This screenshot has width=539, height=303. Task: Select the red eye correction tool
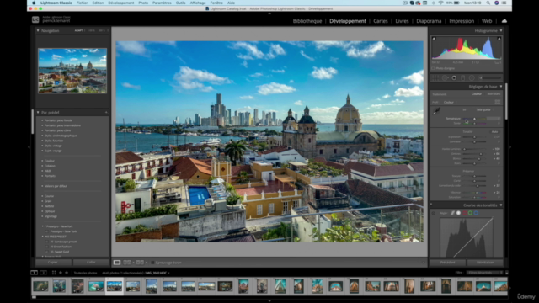[454, 78]
